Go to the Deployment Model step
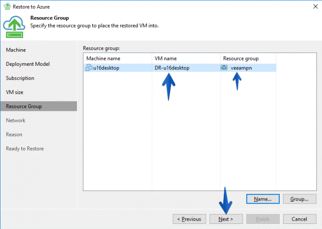Screen dimensions: 322x229 (x=28, y=64)
